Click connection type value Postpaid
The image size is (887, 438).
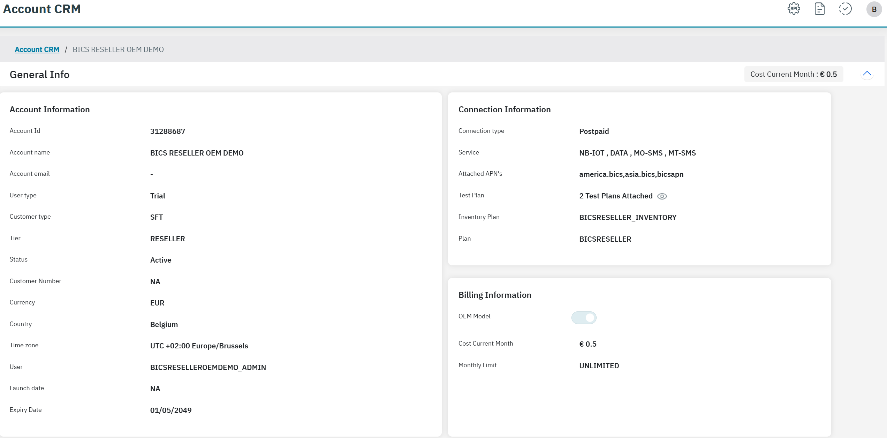[x=594, y=131]
